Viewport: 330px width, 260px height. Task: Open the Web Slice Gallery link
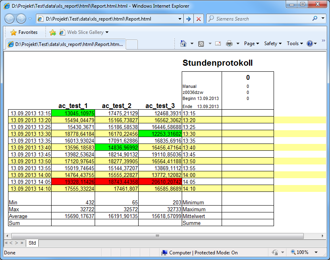click(x=85, y=32)
